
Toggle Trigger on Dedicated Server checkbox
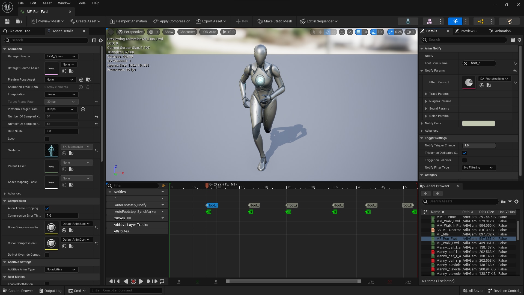[x=465, y=152]
